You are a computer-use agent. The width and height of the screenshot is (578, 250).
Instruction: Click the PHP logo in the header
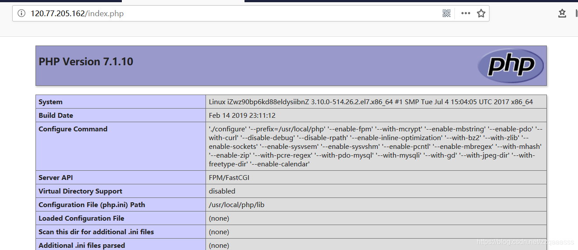tap(511, 66)
